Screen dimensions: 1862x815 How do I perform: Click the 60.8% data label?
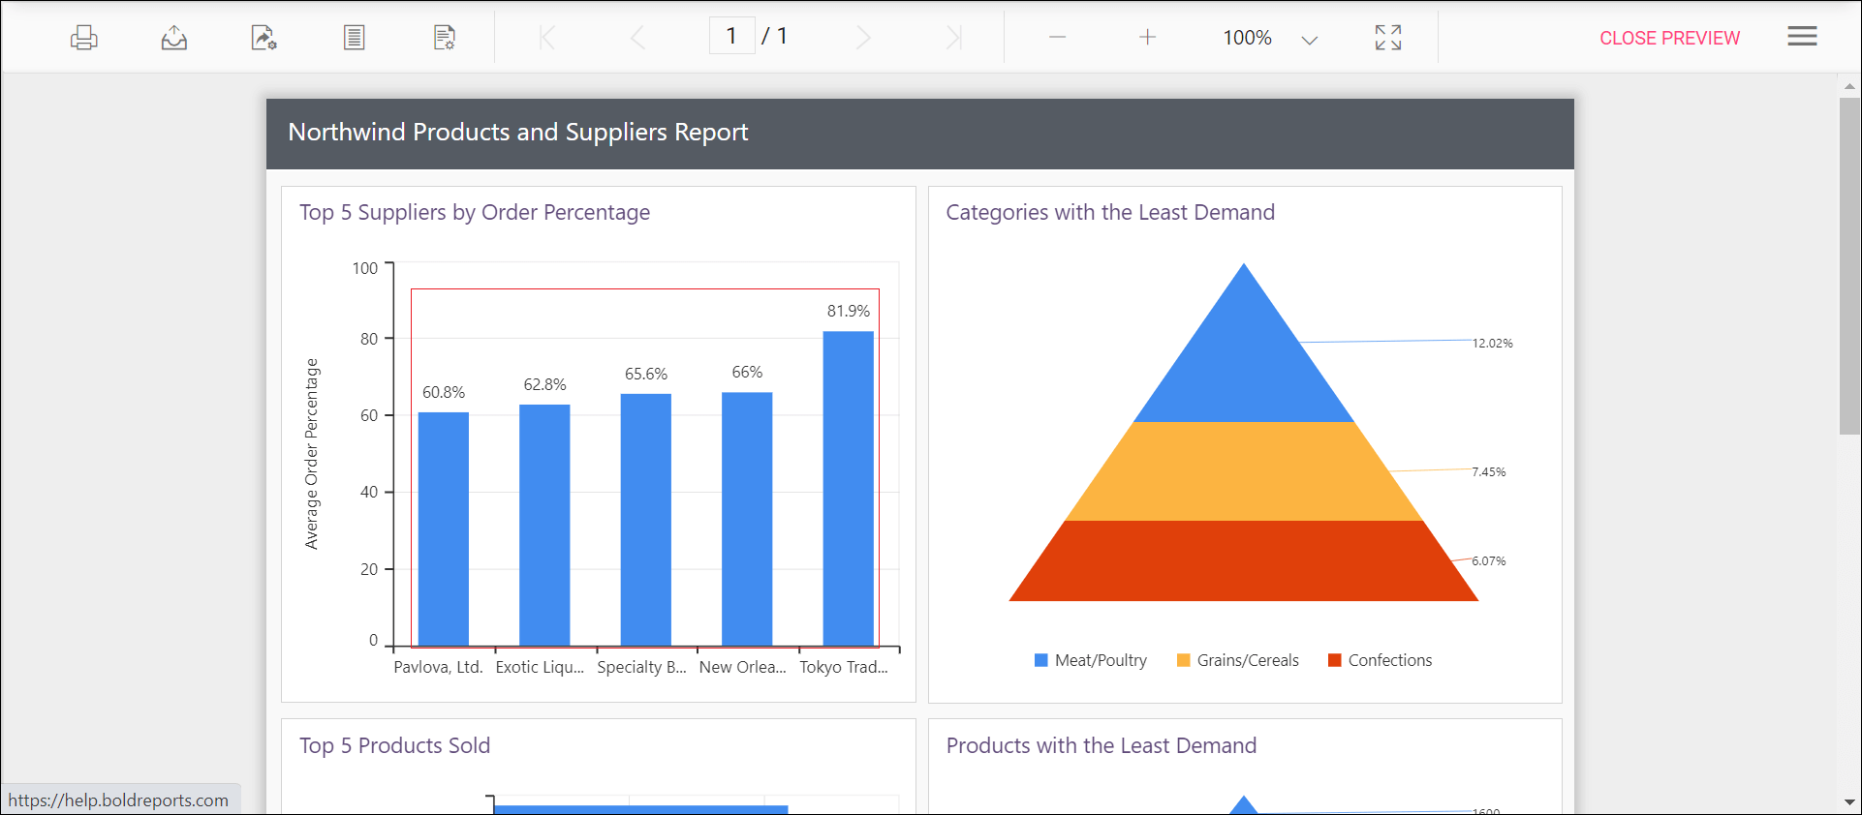(x=443, y=392)
